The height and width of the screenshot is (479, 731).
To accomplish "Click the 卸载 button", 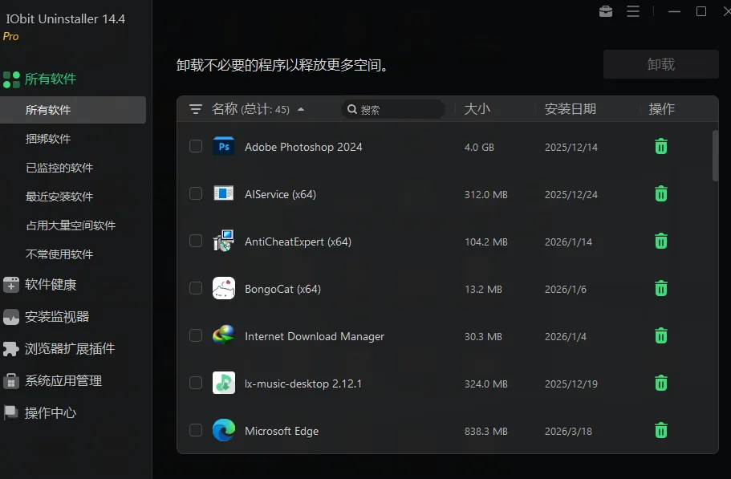I will pyautogui.click(x=660, y=64).
